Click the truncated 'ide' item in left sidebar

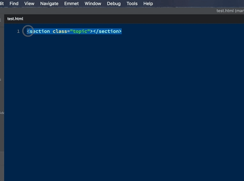2,113
